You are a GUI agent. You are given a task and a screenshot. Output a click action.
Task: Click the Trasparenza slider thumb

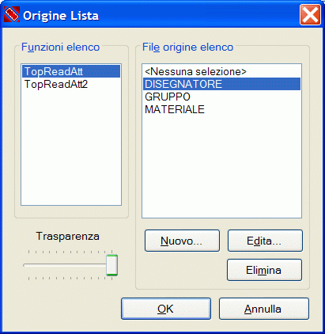pos(112,265)
